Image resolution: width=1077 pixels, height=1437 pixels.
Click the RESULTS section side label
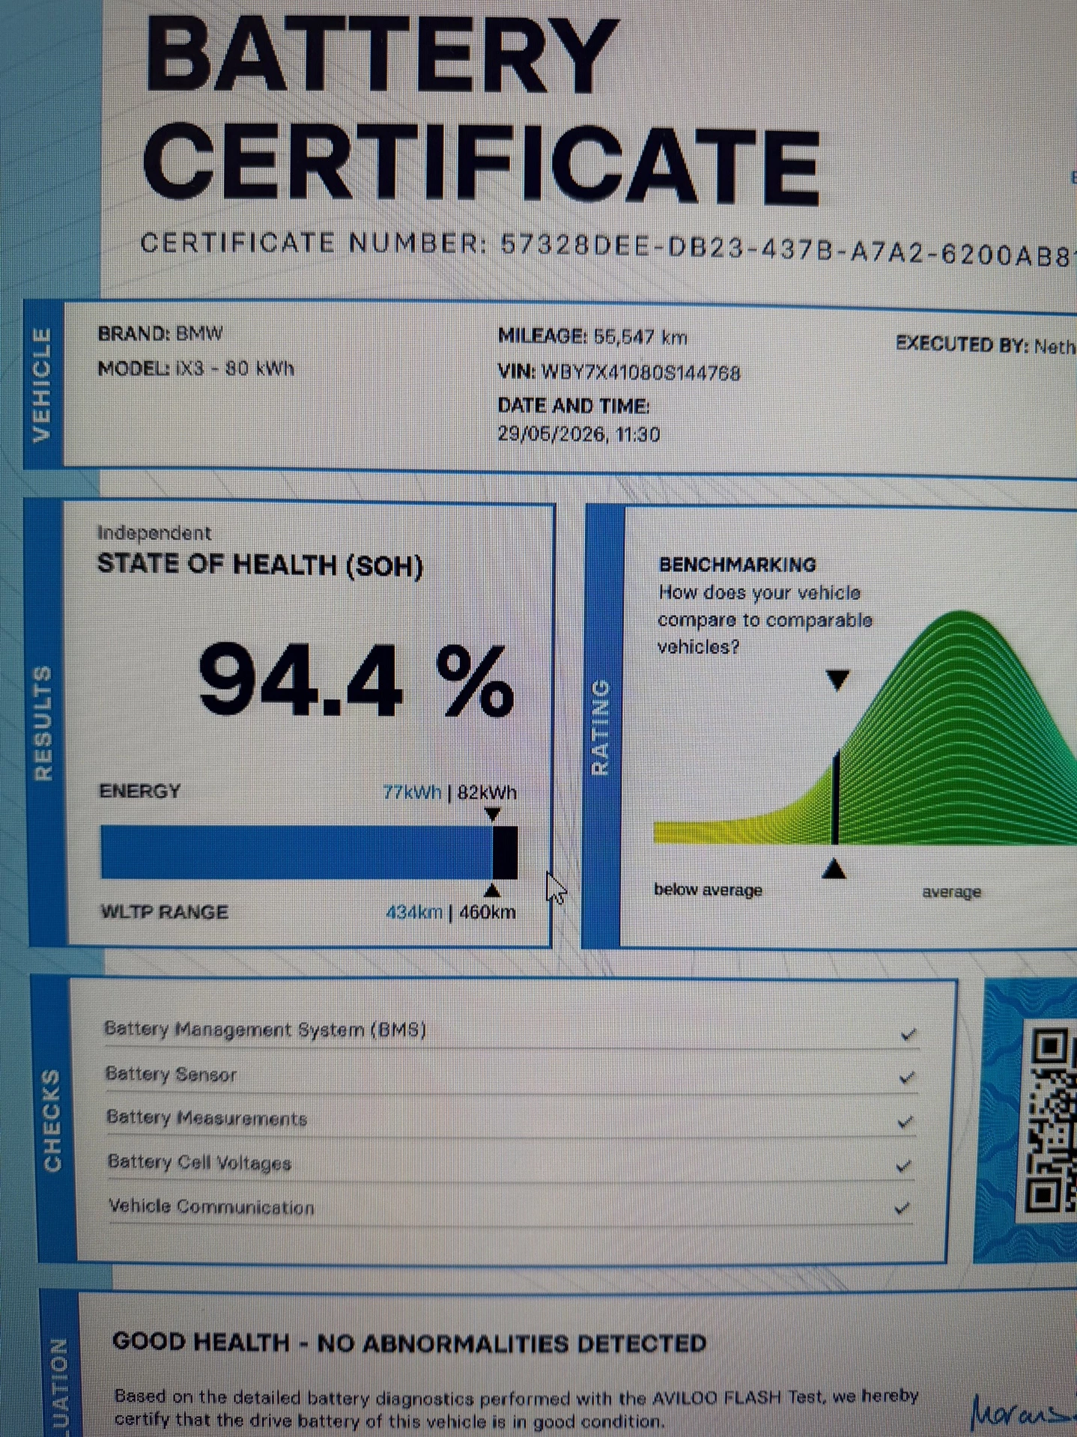coord(43,723)
